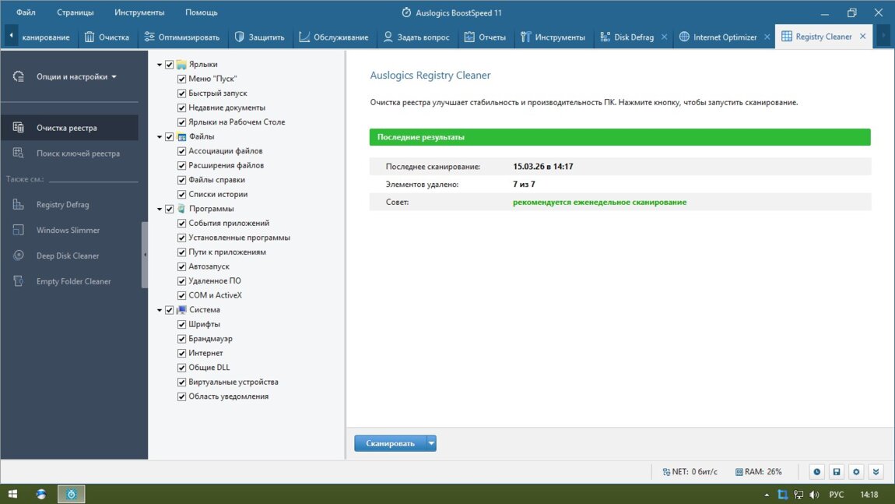The image size is (895, 504).
Task: Toggle the "Ассоциации файлов" checkbox
Action: pos(182,151)
